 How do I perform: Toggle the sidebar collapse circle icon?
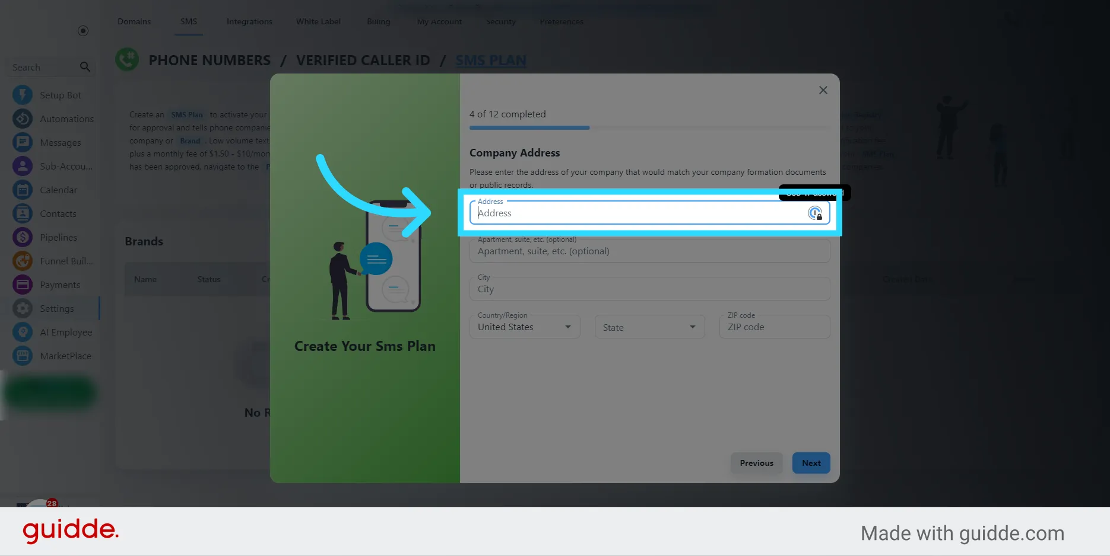click(x=83, y=31)
